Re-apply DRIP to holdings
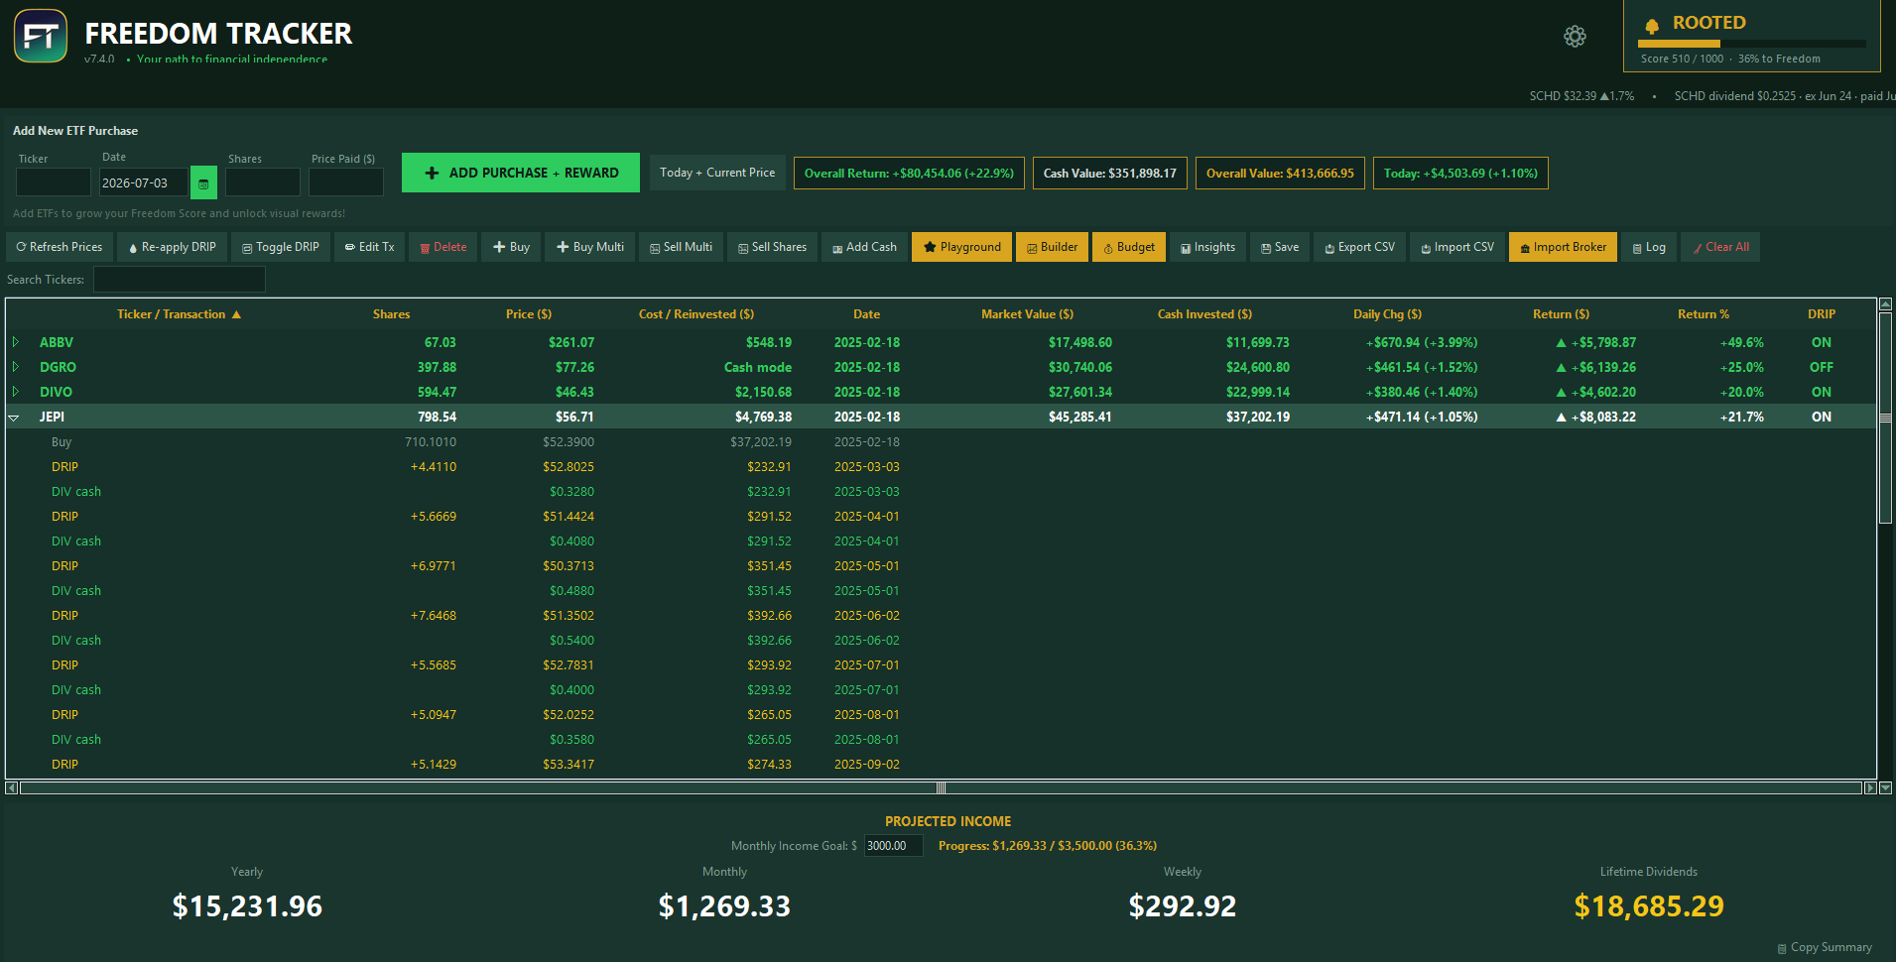Screen dimensions: 1896x962 coord(173,247)
